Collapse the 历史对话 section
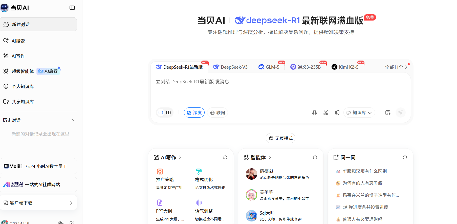Image resolution: width=457 pixels, height=224 pixels. 72,120
